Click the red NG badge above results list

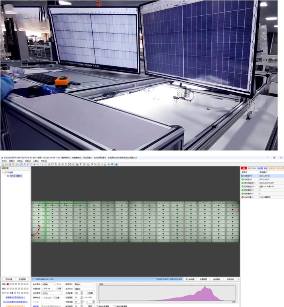click(x=244, y=168)
